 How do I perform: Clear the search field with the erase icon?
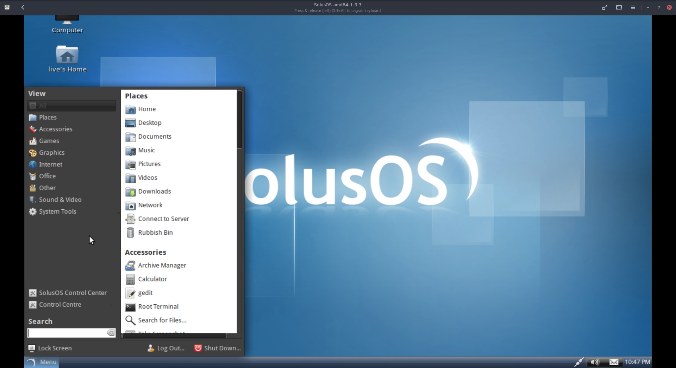coord(111,333)
